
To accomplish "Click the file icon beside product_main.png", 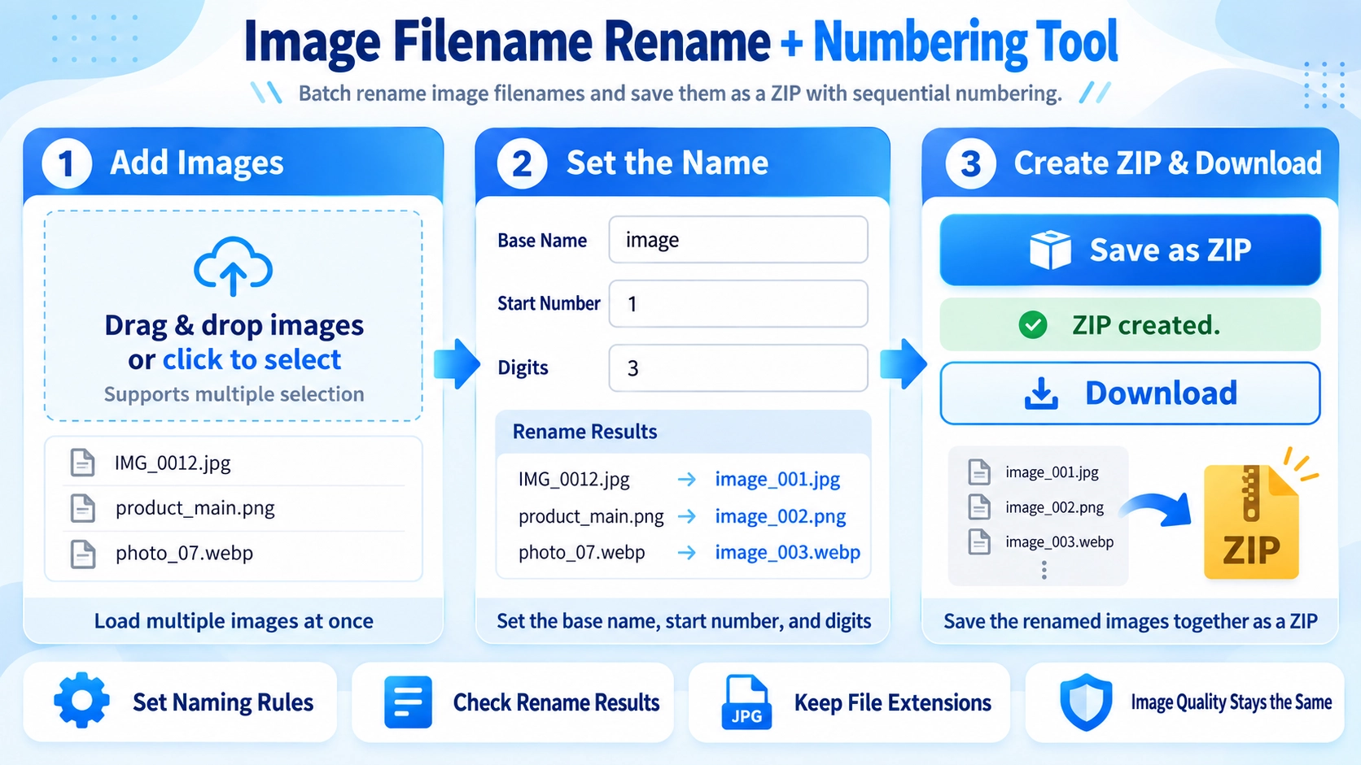I will [82, 508].
